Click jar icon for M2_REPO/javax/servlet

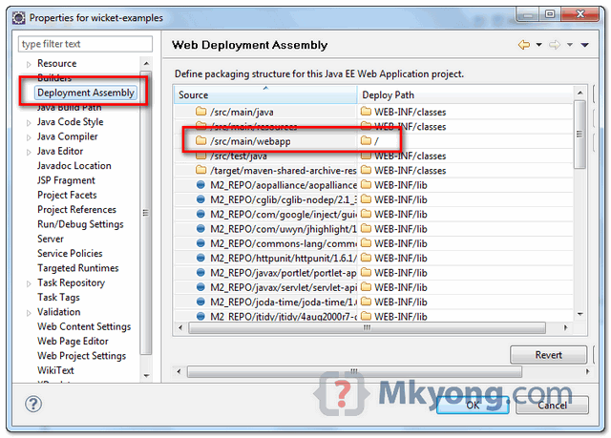(x=200, y=287)
